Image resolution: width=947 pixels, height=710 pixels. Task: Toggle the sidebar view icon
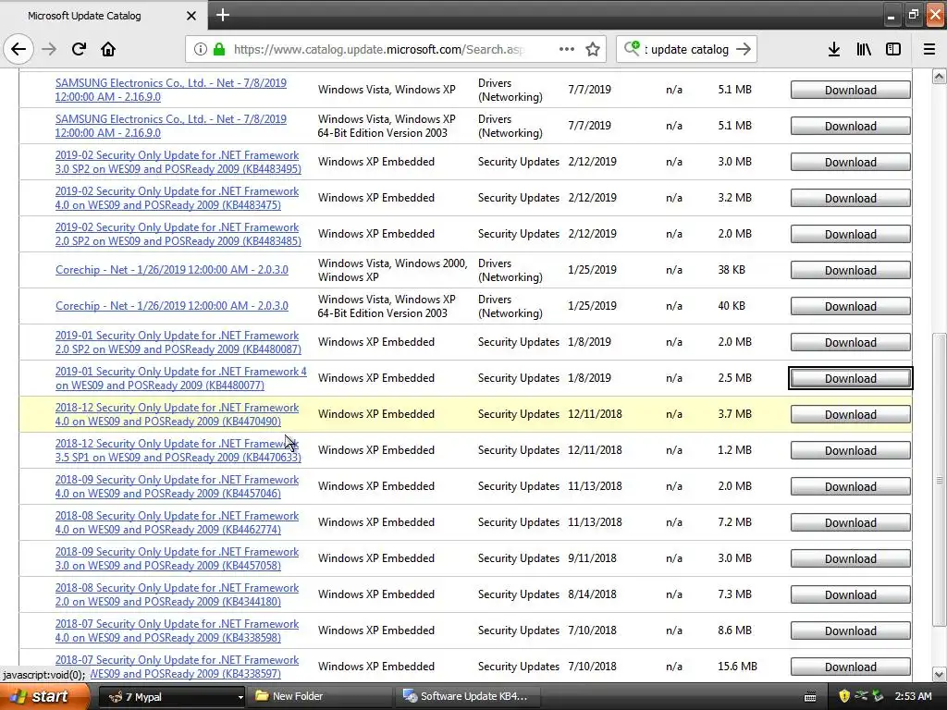pos(893,50)
